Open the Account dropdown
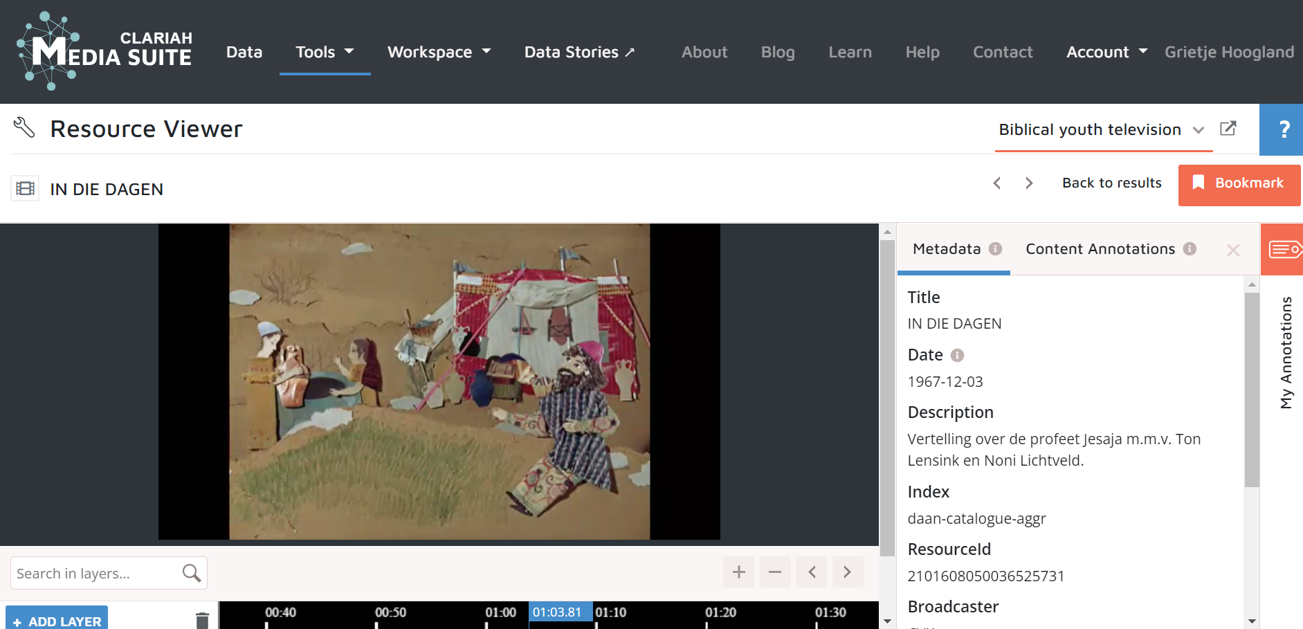 click(x=1106, y=52)
